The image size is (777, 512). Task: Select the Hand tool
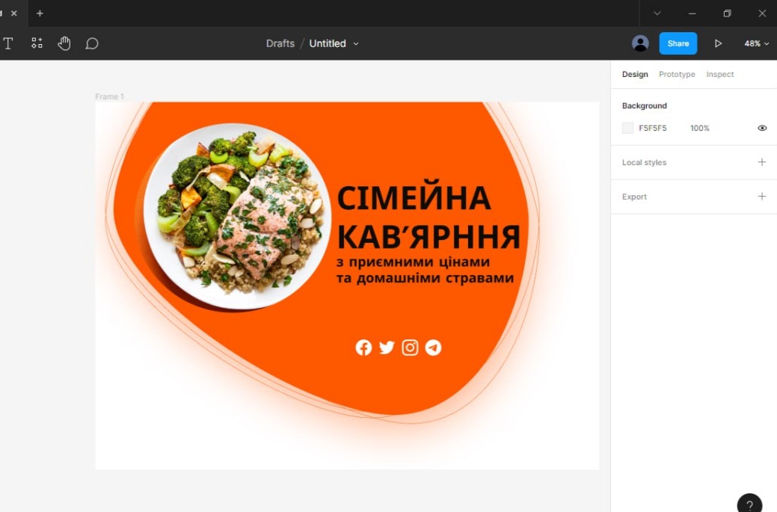pyautogui.click(x=64, y=43)
